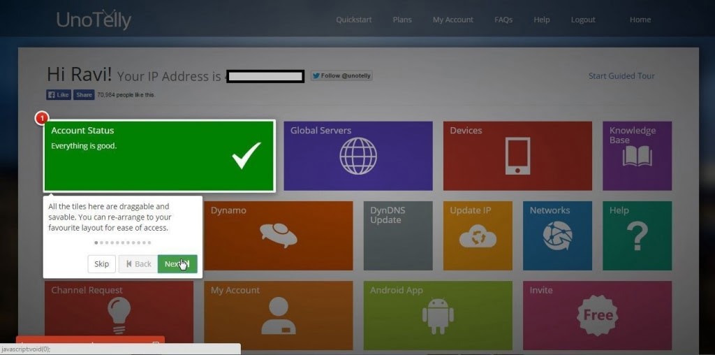This screenshot has width=715, height=355.
Task: Open the Help question mark tile
Action: (x=637, y=236)
